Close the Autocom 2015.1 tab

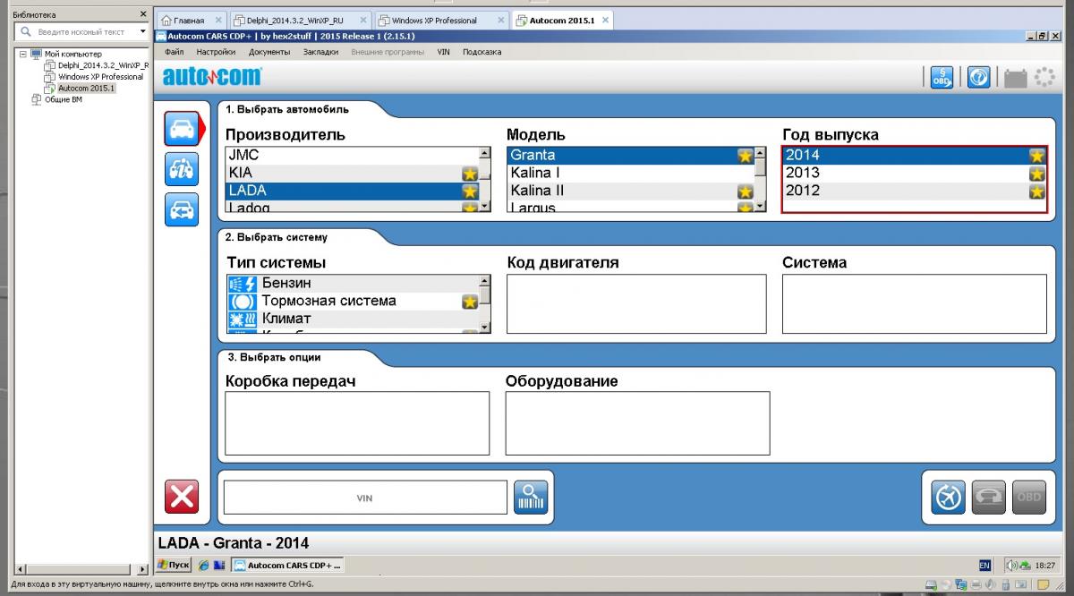click(606, 20)
